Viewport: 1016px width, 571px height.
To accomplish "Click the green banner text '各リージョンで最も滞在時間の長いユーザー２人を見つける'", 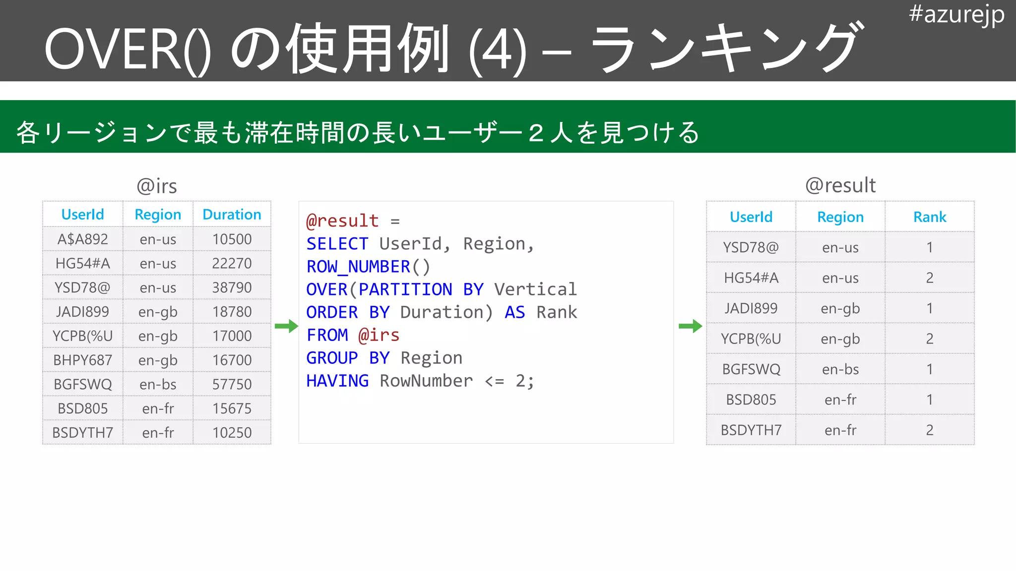I will coord(358,132).
